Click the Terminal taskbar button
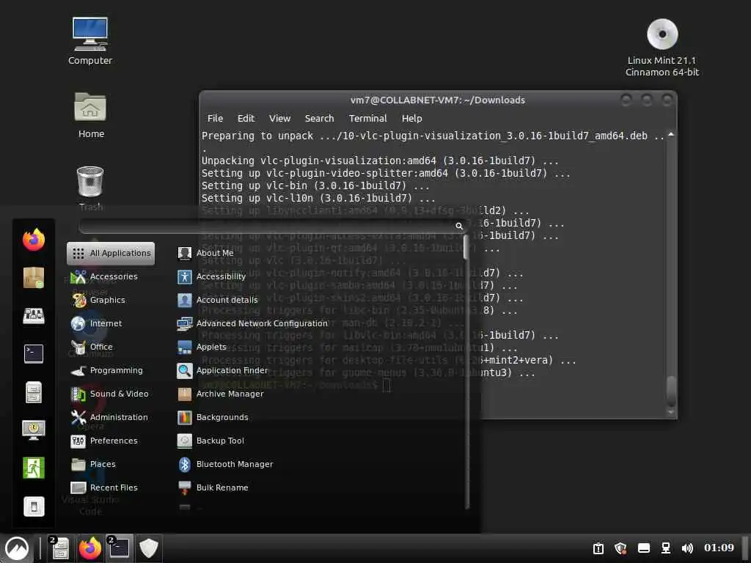The image size is (751, 563). tap(119, 548)
